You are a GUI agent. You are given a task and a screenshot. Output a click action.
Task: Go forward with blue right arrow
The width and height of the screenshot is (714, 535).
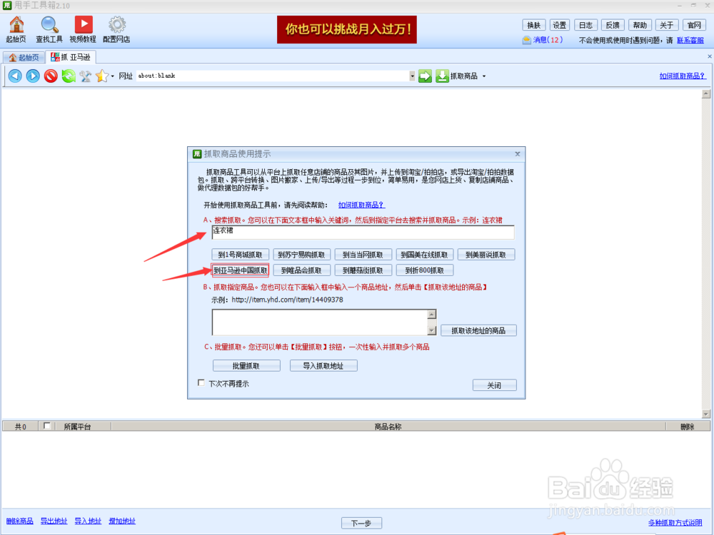33,76
